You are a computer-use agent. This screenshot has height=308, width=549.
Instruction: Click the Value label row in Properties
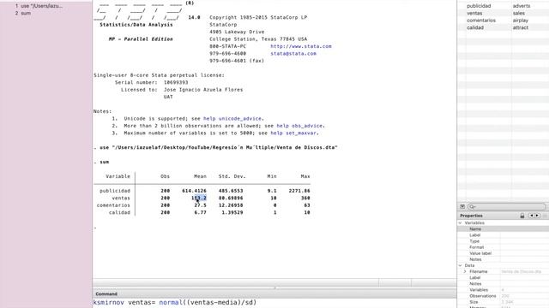pos(504,253)
